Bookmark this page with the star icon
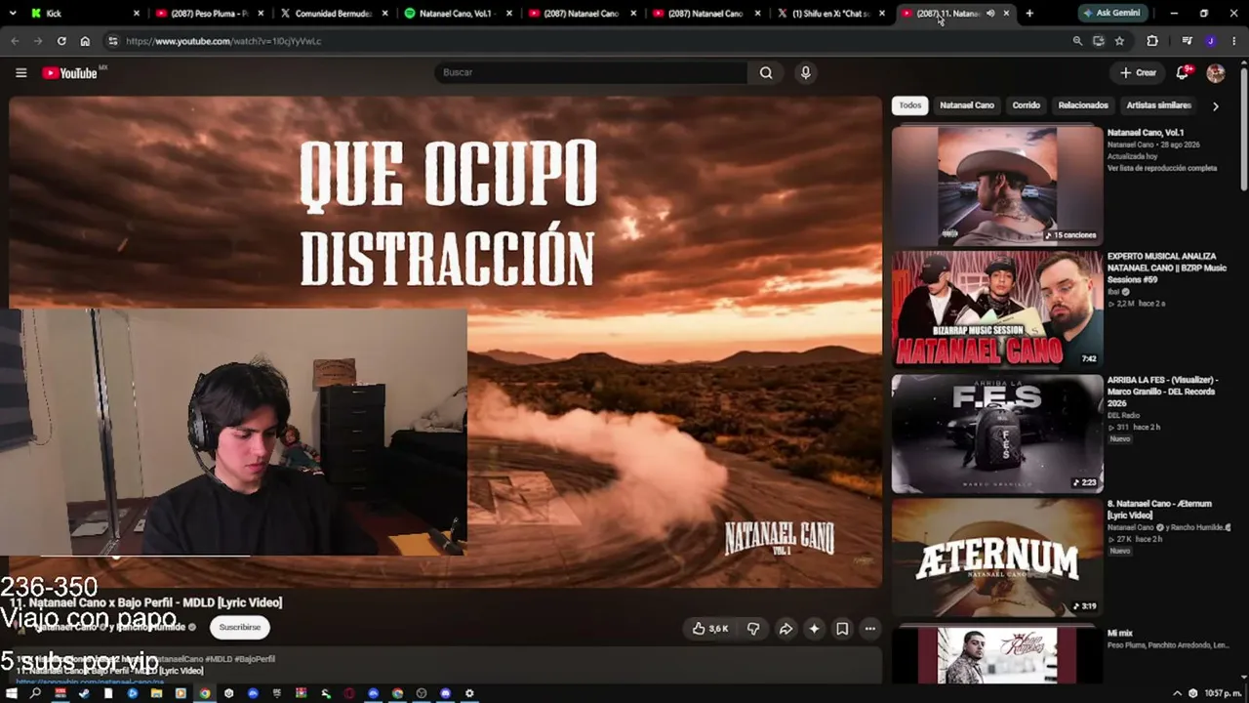This screenshot has height=703, width=1249. (1119, 41)
